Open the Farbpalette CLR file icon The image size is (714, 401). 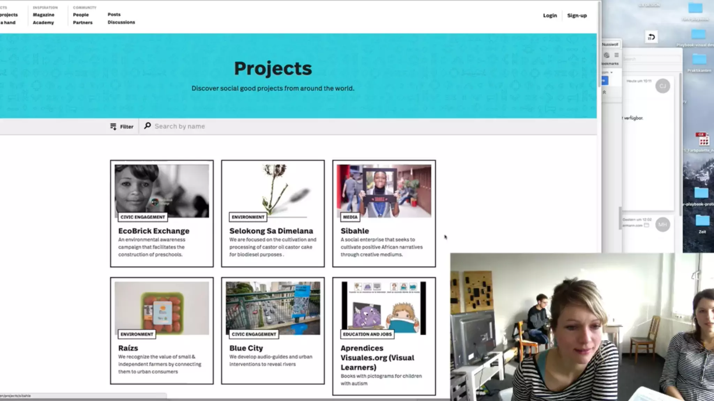[x=703, y=139]
